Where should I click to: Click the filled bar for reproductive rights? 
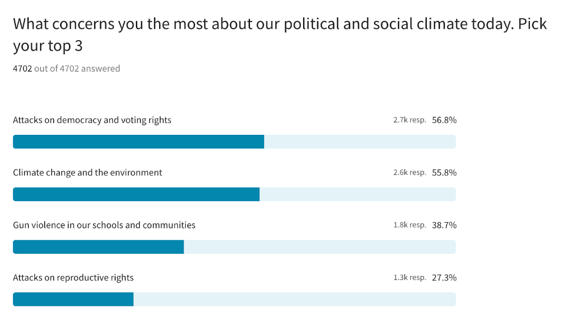point(73,299)
